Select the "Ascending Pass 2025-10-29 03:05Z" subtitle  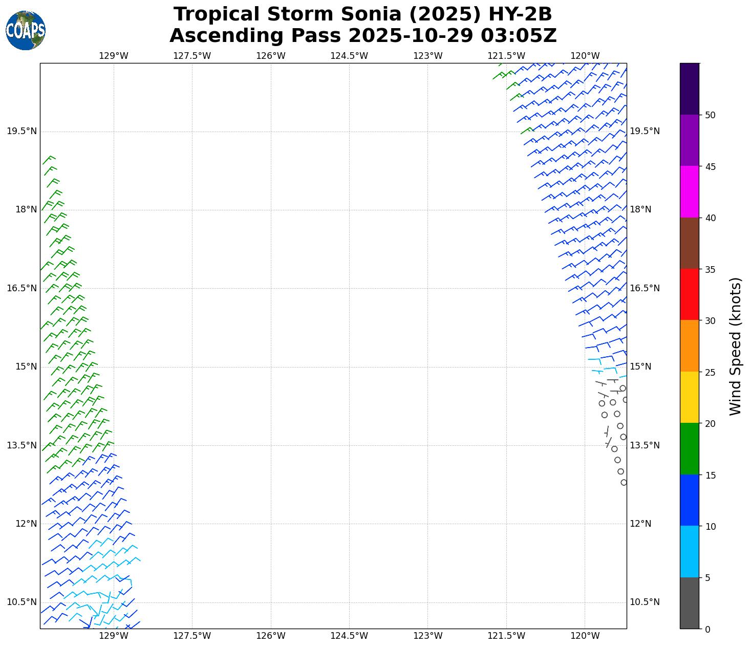point(362,36)
